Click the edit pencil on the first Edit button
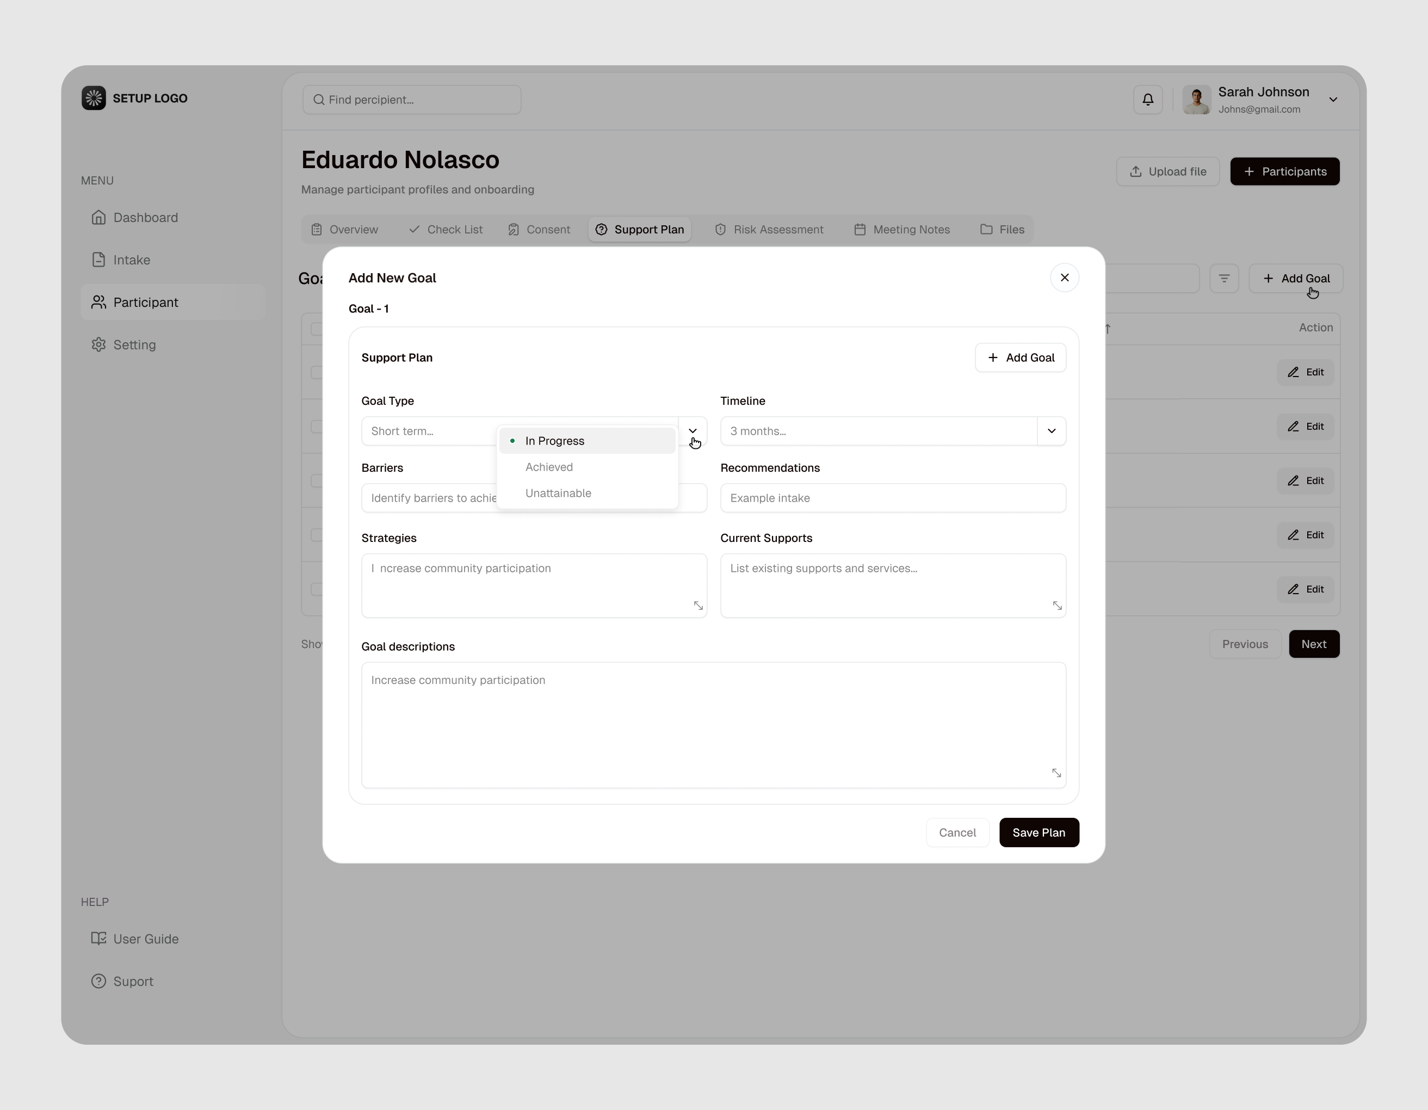The height and width of the screenshot is (1110, 1428). click(1293, 372)
